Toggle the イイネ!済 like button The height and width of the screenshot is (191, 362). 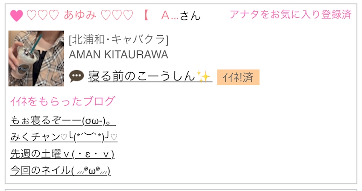click(x=238, y=77)
